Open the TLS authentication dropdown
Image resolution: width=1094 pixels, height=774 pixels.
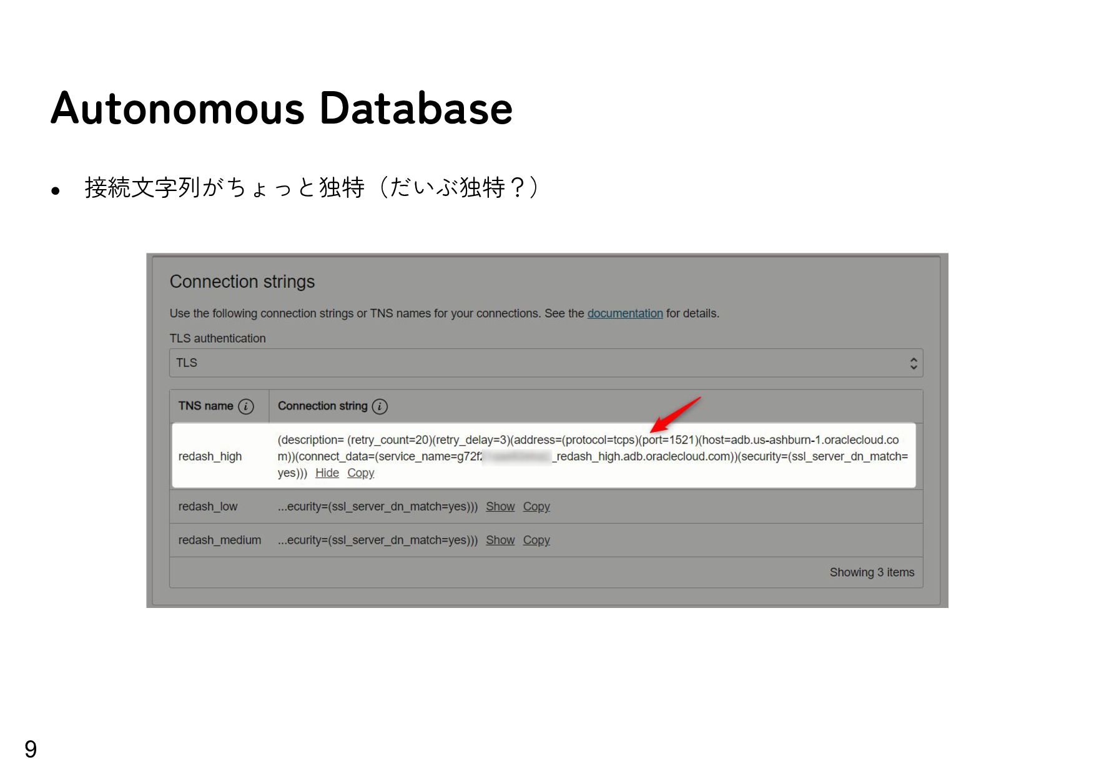[545, 363]
